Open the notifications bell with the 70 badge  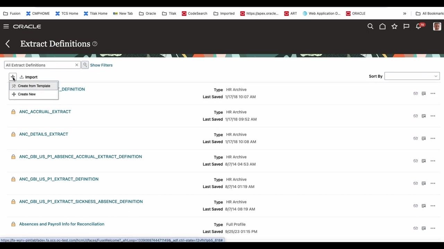[419, 26]
